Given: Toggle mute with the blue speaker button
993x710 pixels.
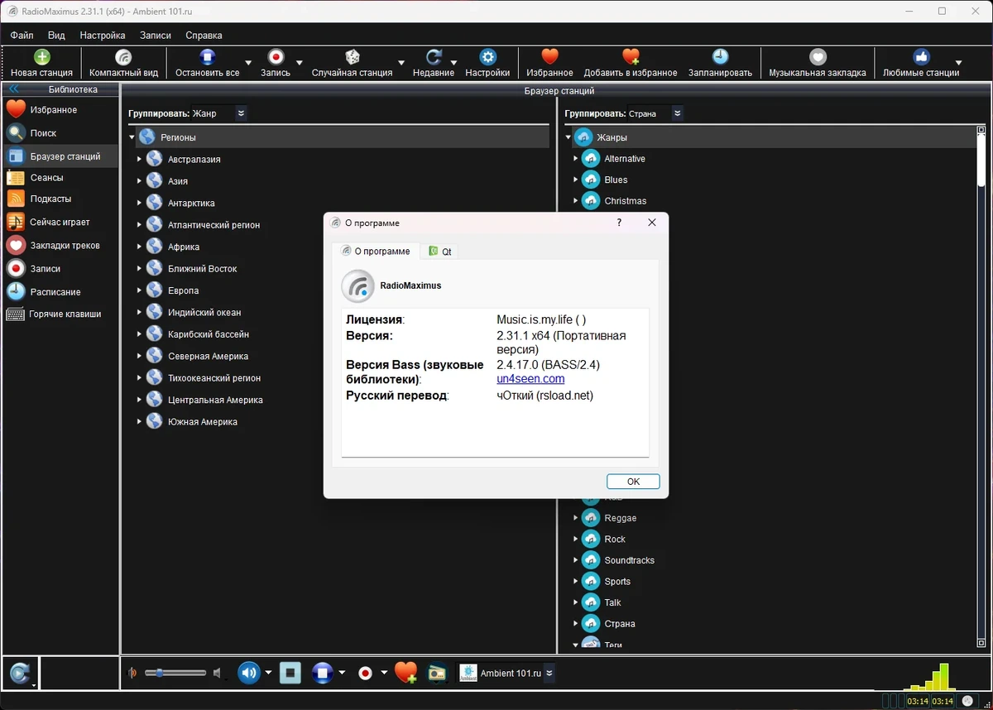Looking at the screenshot, I should pos(249,673).
